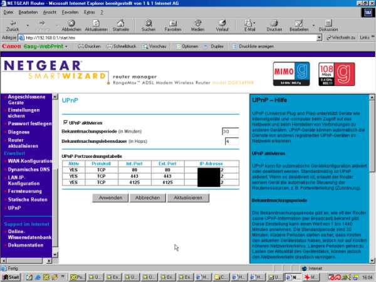The height and width of the screenshot is (282, 376).
Task: Open the Datei menu
Action: [x=9, y=13]
